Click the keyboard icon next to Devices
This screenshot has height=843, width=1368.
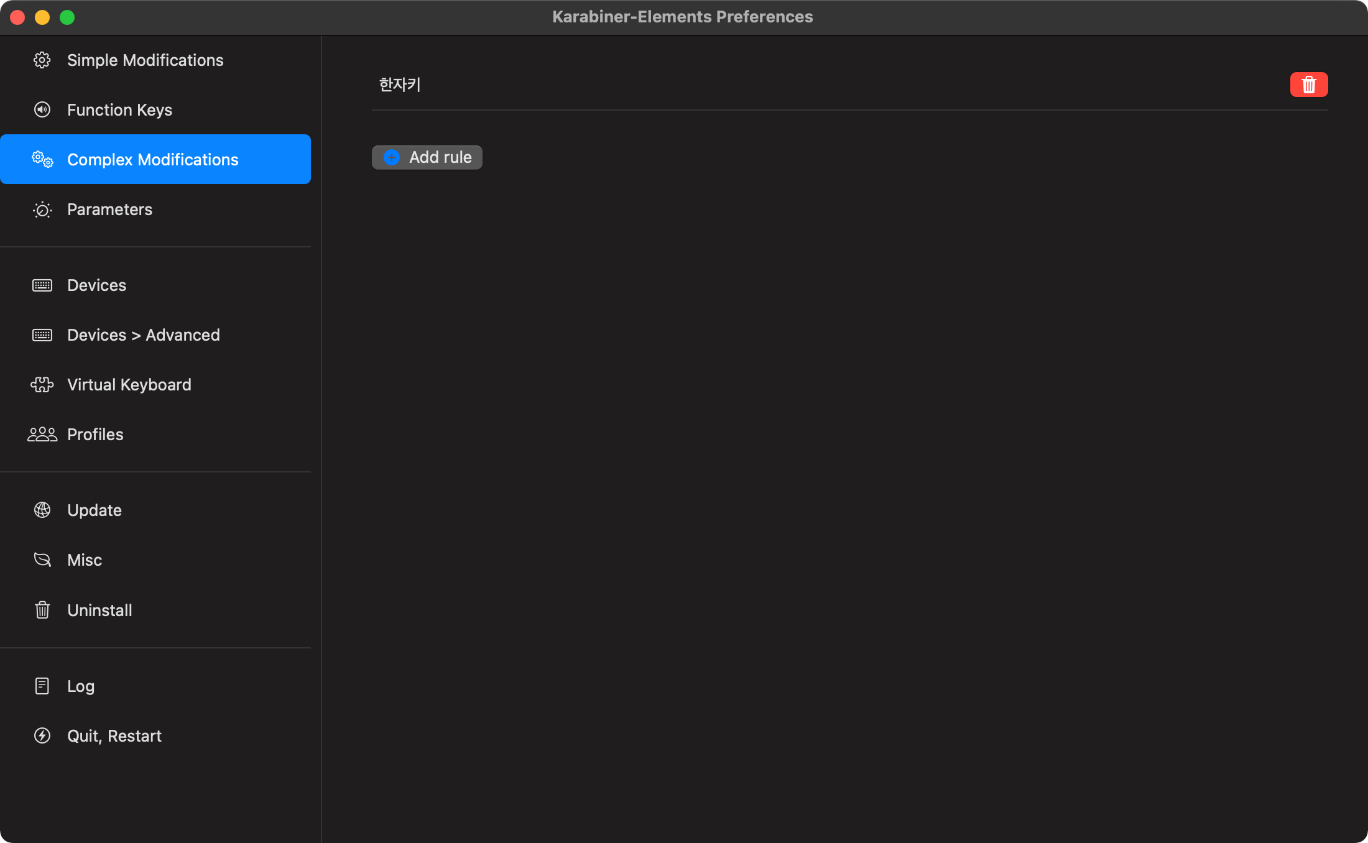(42, 285)
